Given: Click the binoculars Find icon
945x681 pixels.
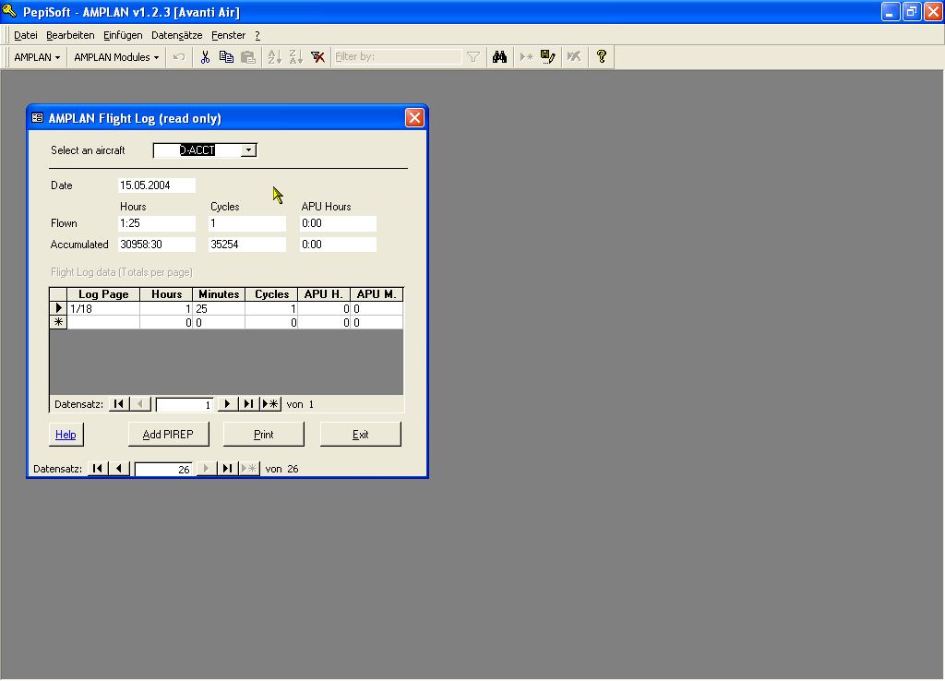Looking at the screenshot, I should tap(499, 57).
